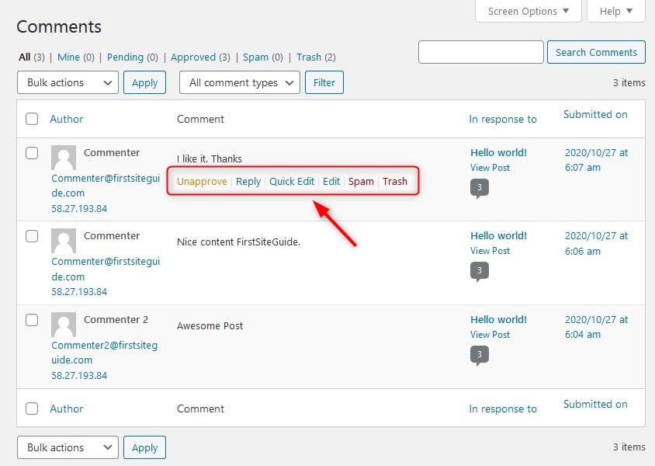655x466 pixels.
Task: Click inside the search input field
Action: (480, 52)
